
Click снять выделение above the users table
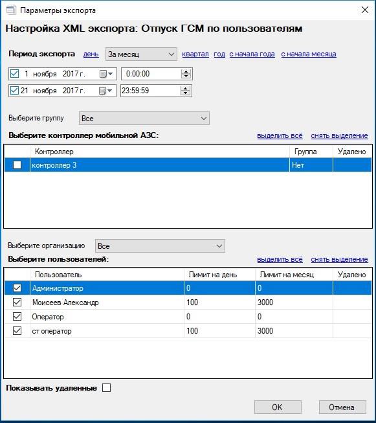pyautogui.click(x=339, y=259)
